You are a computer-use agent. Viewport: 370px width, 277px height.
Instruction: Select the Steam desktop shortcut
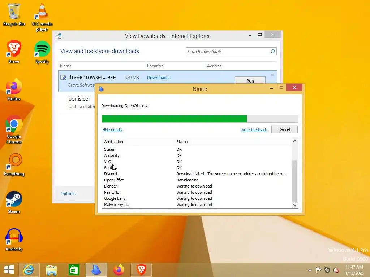click(14, 202)
